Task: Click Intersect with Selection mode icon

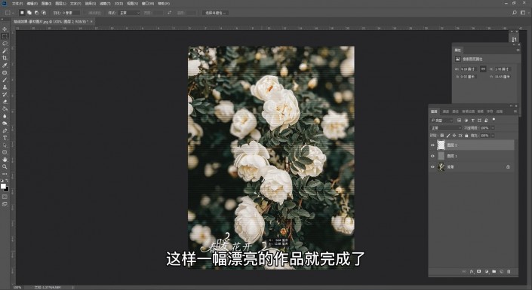Action: click(44, 13)
